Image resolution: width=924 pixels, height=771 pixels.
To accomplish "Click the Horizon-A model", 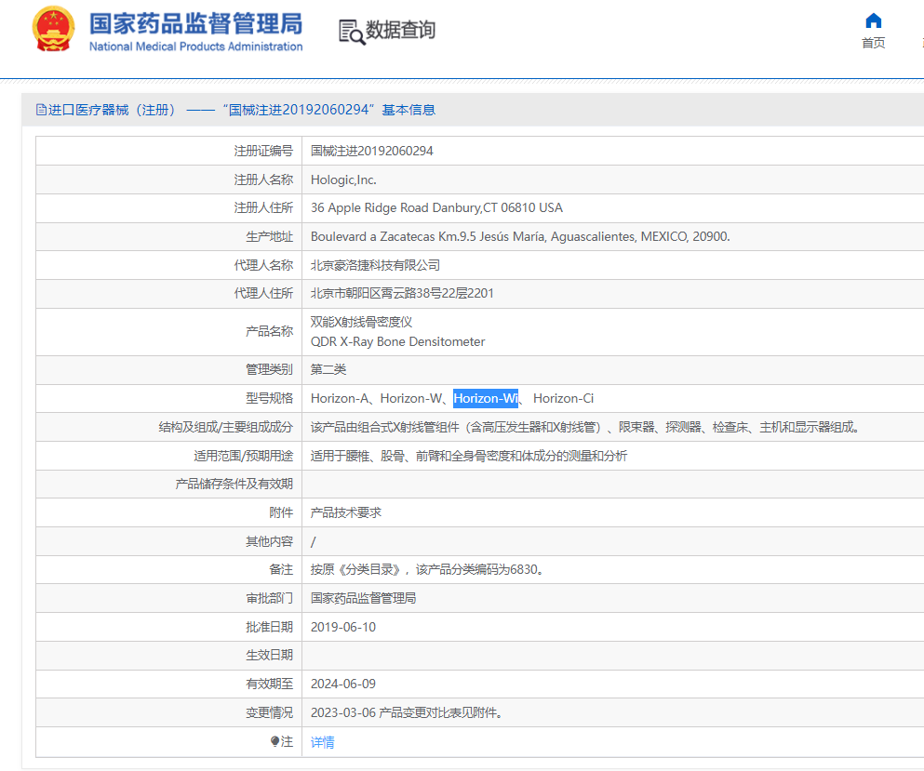I will pyautogui.click(x=340, y=398).
